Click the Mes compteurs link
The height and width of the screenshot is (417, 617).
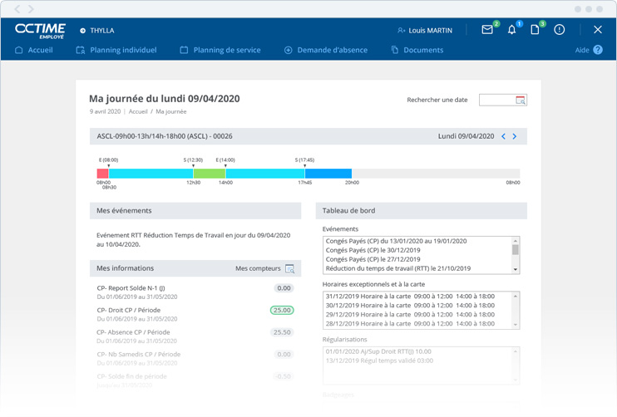pos(259,268)
